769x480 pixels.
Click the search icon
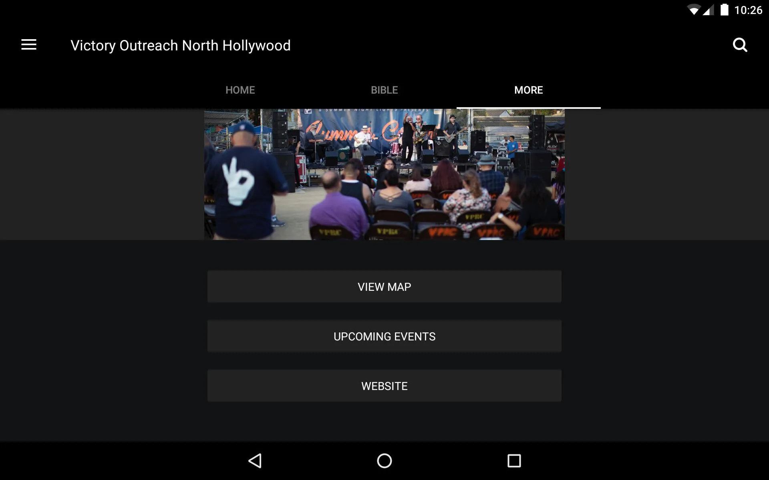point(740,45)
